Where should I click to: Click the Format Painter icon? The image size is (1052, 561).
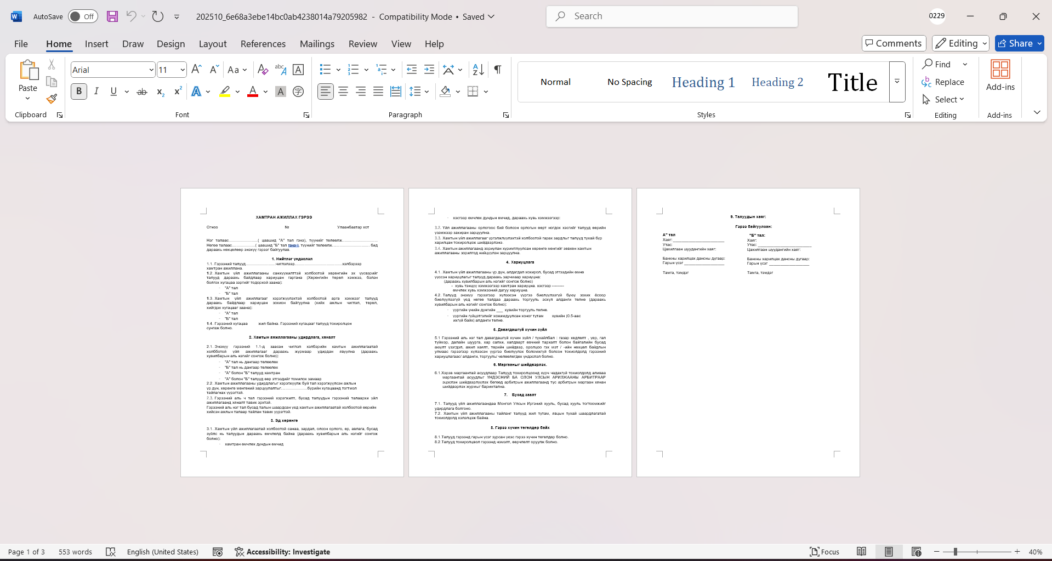(x=52, y=99)
